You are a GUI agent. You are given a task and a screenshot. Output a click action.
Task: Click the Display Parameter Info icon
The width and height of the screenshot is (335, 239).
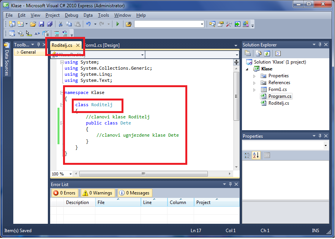click(x=21, y=33)
